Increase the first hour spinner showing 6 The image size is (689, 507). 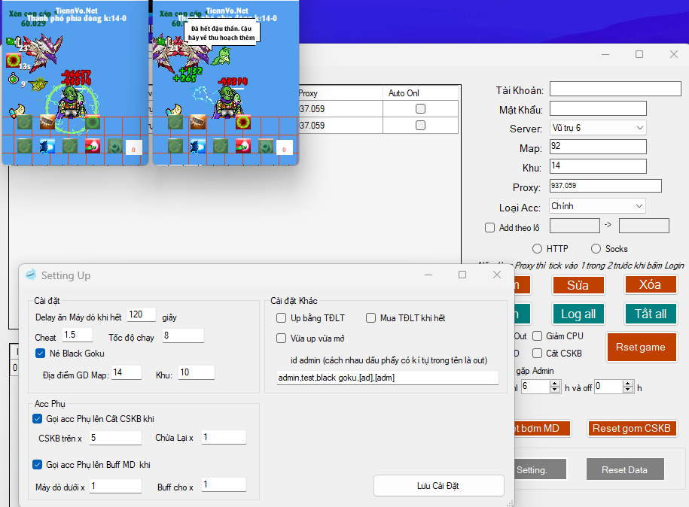[x=556, y=383]
